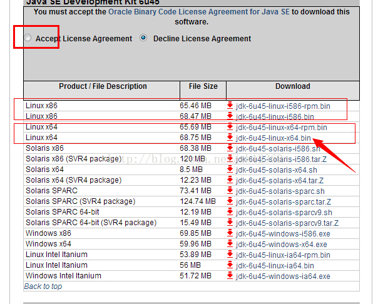Click download icon for jdk-6u45-linux-i586-rpm.bin
Viewport: 378px width, 304px height.
(x=230, y=106)
